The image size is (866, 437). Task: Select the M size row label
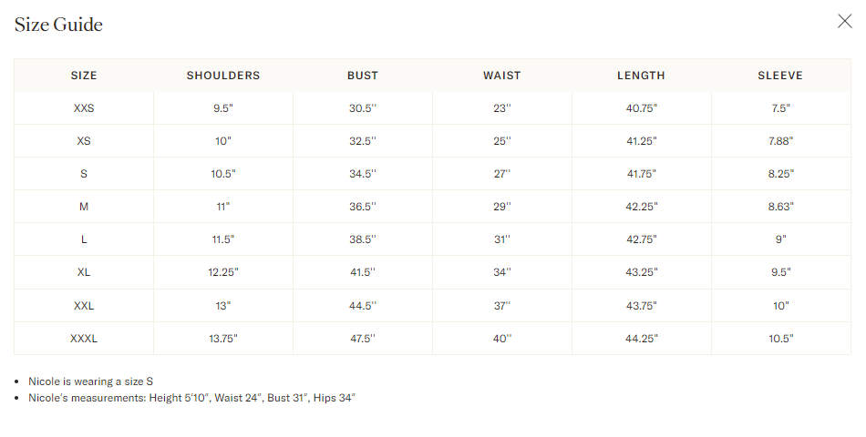click(x=84, y=207)
